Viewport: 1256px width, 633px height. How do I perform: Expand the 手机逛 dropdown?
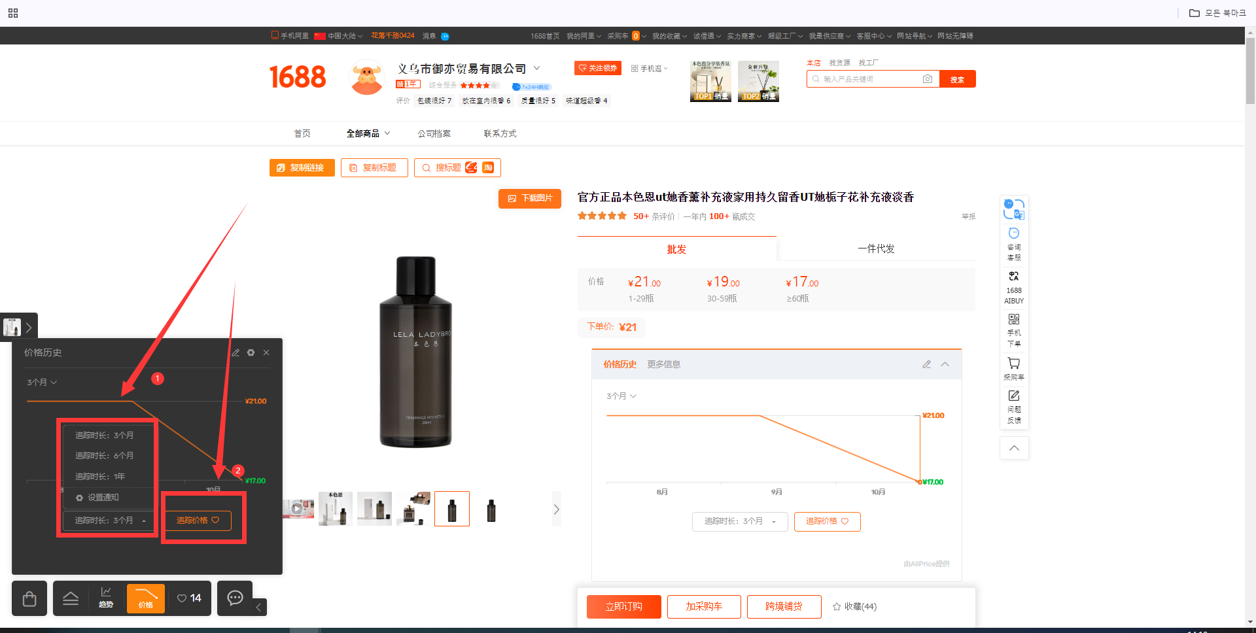[650, 69]
